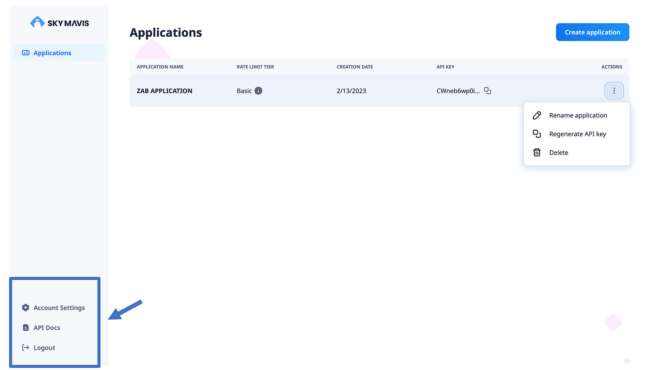Click the Regenerate API key icon
Image resolution: width=661 pixels, height=370 pixels.
pyautogui.click(x=537, y=134)
